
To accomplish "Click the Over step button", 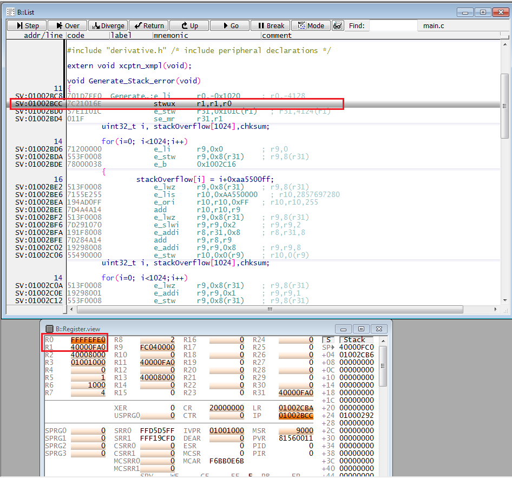I will pyautogui.click(x=68, y=25).
